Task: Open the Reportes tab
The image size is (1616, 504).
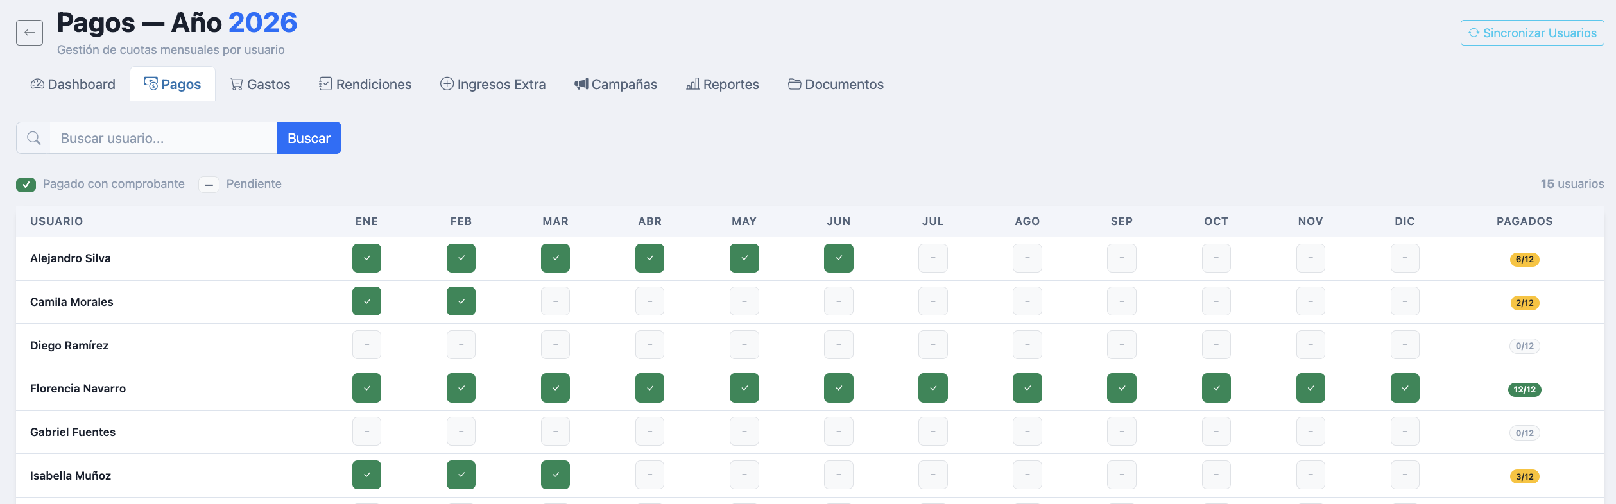Action: coord(723,84)
